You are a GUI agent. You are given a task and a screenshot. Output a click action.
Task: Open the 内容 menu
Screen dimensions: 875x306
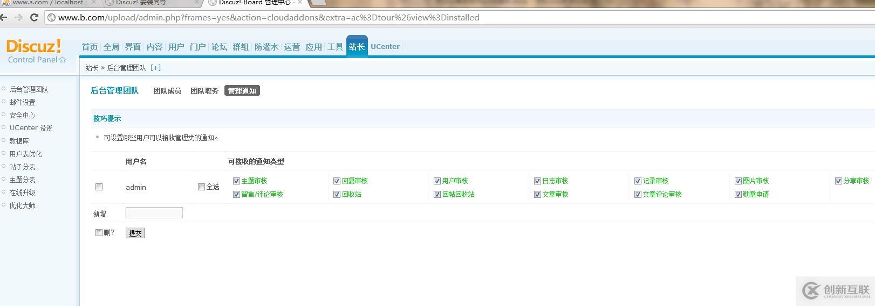pos(154,47)
